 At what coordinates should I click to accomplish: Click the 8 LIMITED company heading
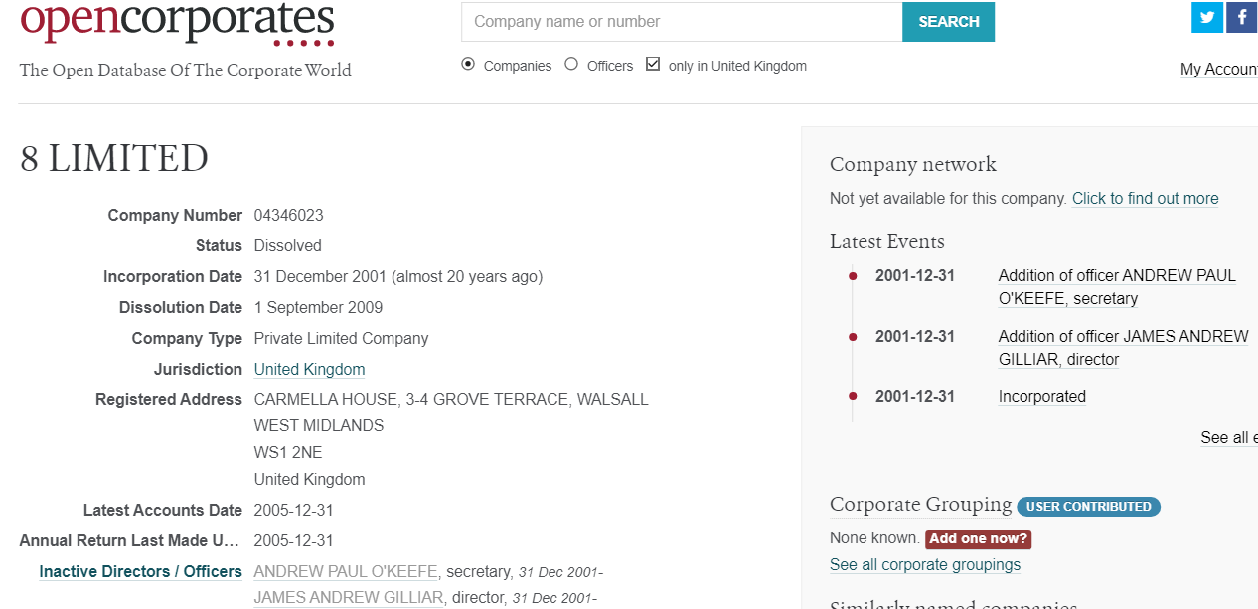tap(114, 159)
